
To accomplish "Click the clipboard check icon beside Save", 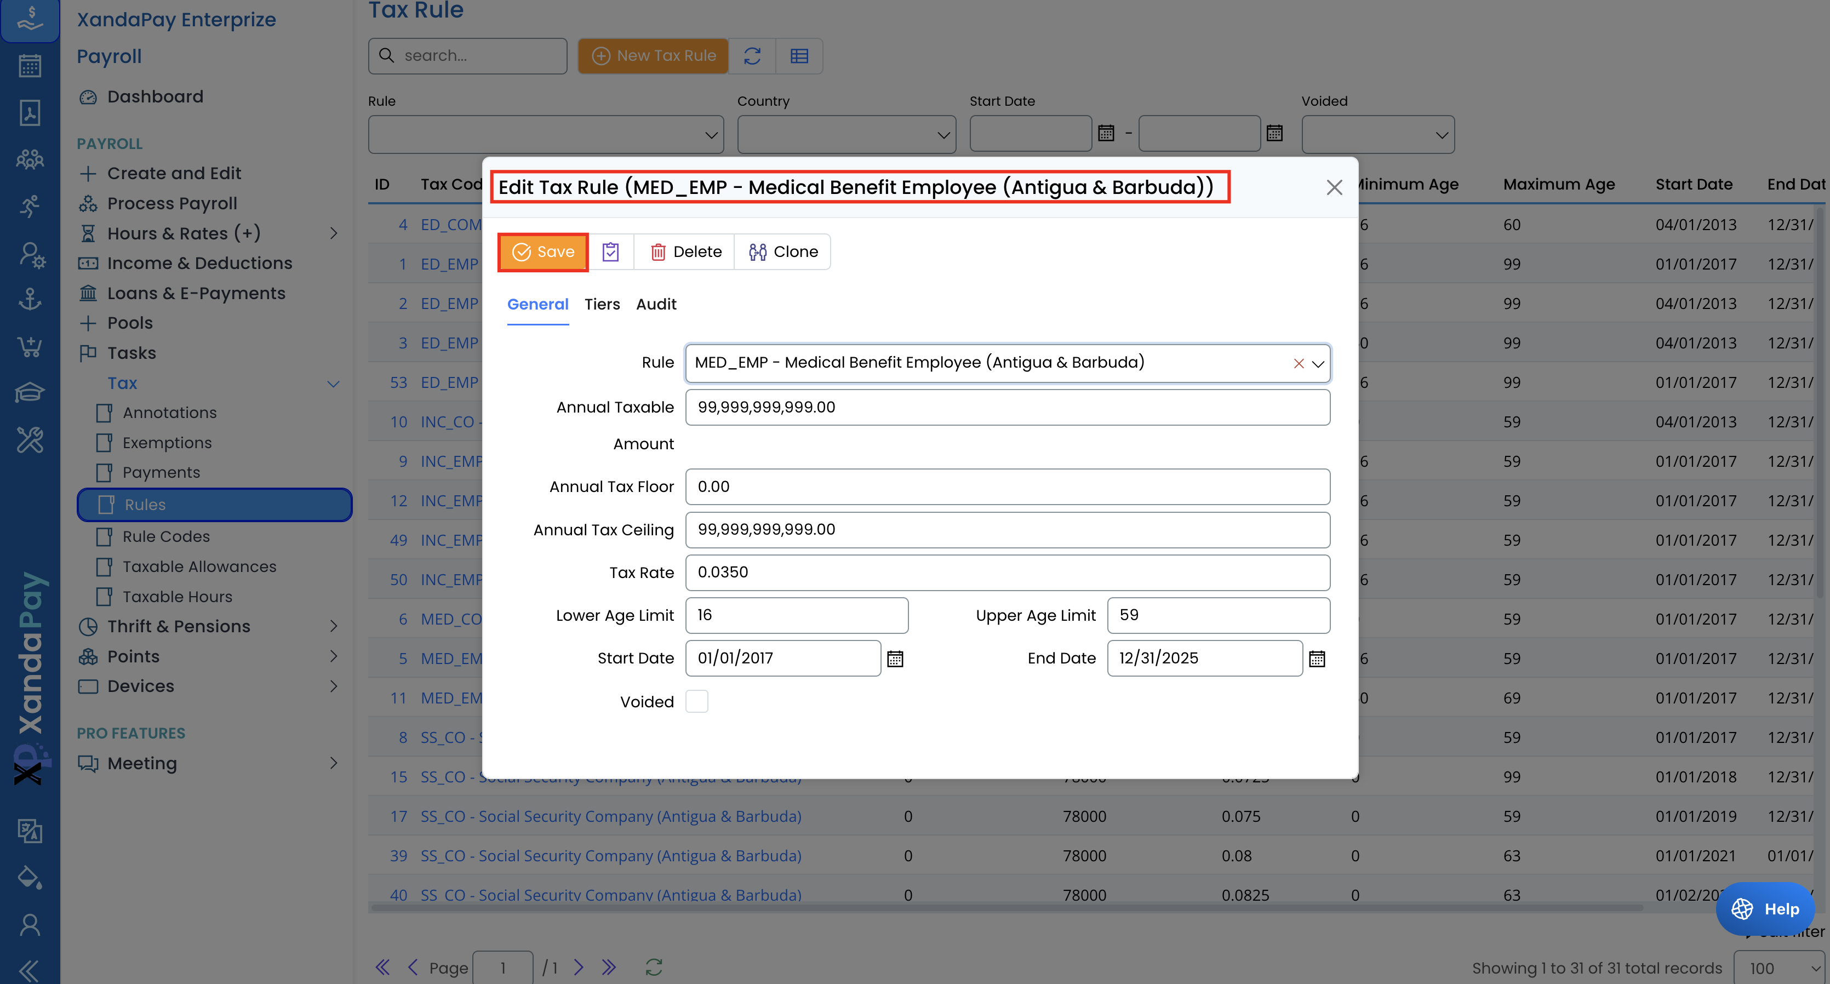I will tap(610, 251).
